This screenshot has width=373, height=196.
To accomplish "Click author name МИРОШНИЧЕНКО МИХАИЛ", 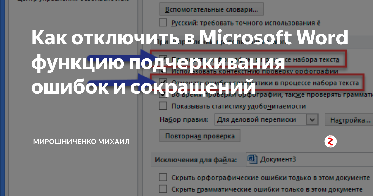I will tap(81, 142).
